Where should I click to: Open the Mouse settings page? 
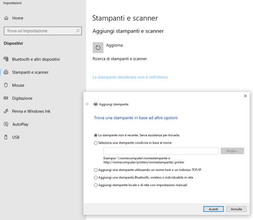click(x=18, y=85)
